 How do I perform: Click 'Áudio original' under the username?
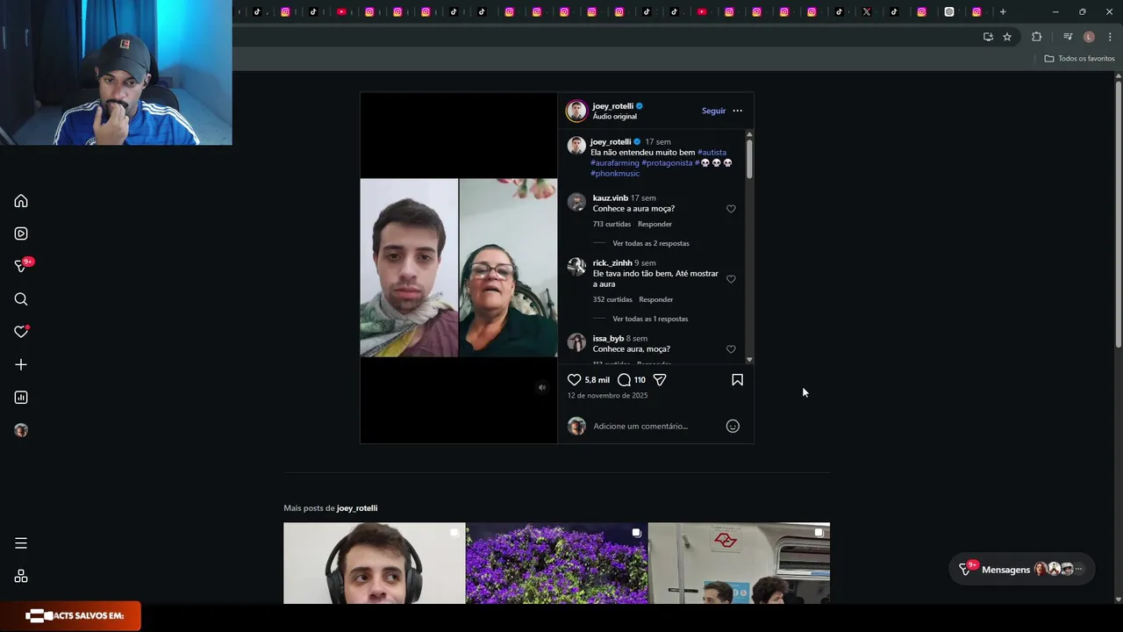(x=614, y=117)
